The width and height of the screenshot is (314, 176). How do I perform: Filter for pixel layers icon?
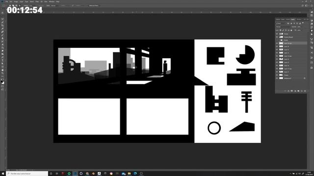click(288, 23)
